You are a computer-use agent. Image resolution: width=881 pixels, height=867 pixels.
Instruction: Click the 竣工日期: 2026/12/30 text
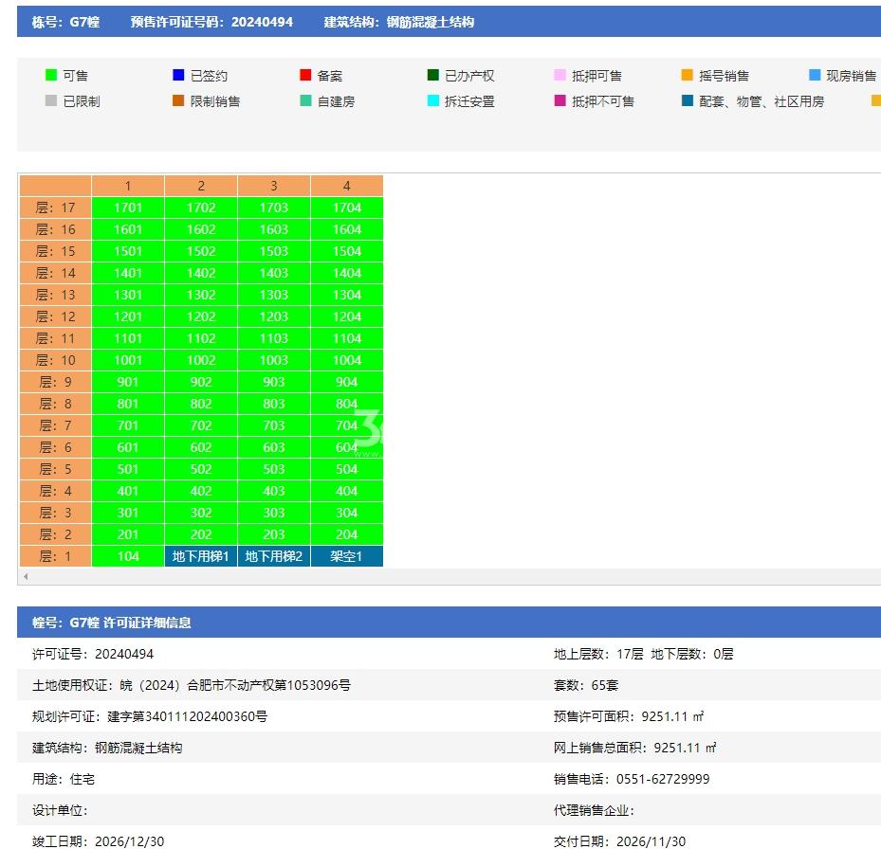99,841
